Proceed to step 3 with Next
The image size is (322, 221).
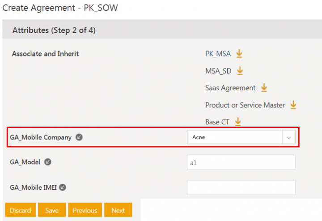(118, 210)
